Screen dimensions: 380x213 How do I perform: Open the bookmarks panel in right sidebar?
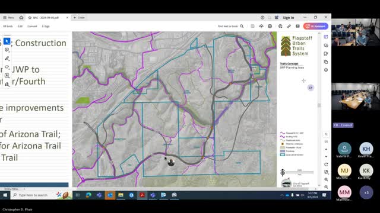coord(326,54)
